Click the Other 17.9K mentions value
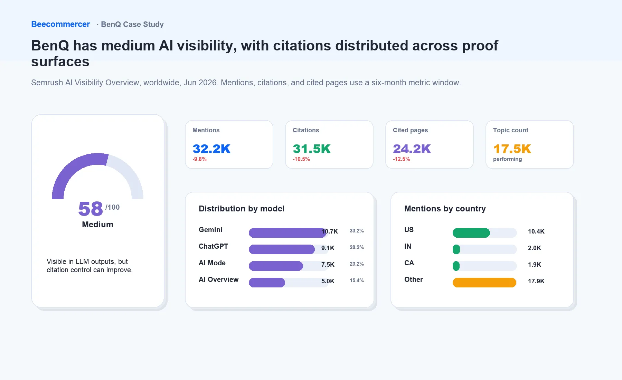The height and width of the screenshot is (380, 622). [536, 281]
